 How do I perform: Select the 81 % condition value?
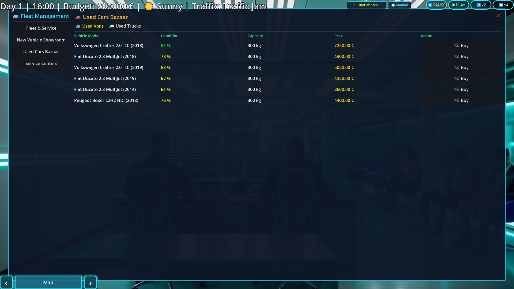[166, 45]
